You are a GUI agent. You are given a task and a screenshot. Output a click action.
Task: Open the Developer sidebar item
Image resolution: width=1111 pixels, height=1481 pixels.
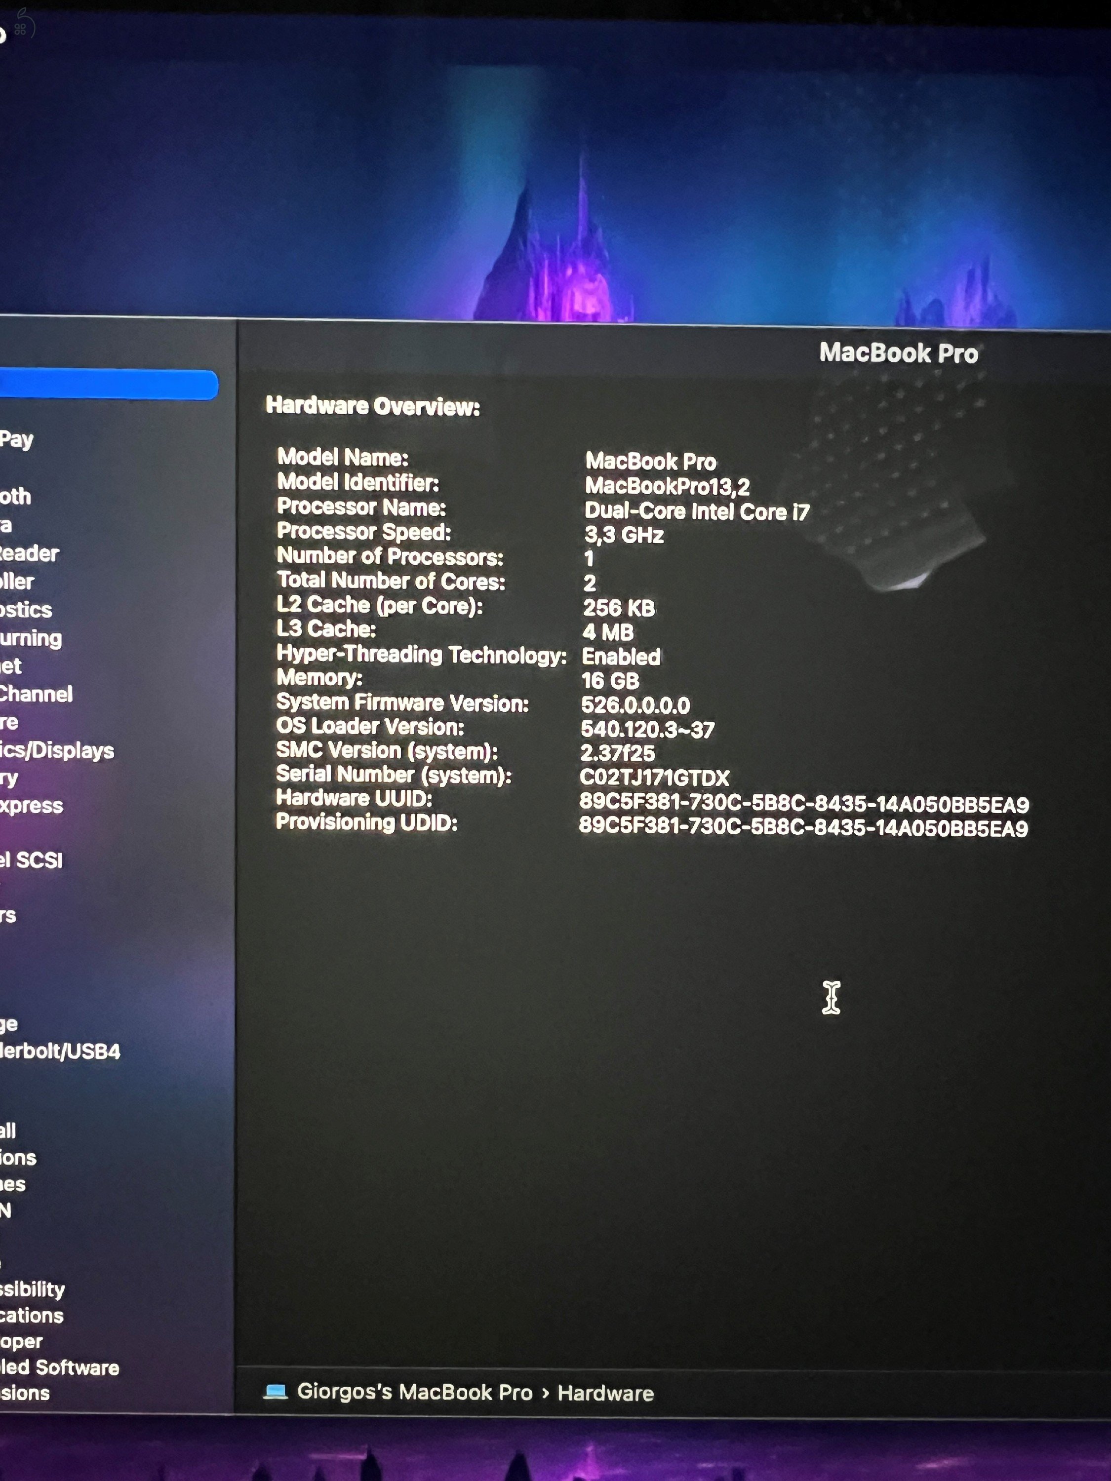pos(21,1342)
